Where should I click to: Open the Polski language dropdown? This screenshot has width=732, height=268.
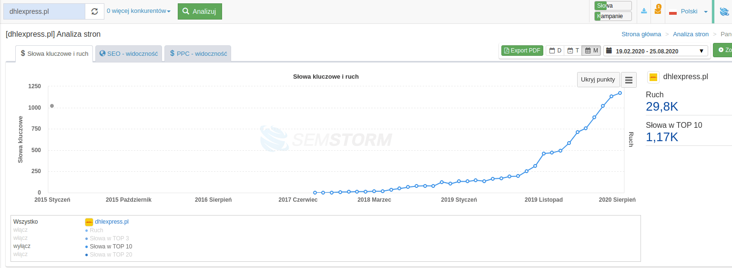click(x=694, y=11)
